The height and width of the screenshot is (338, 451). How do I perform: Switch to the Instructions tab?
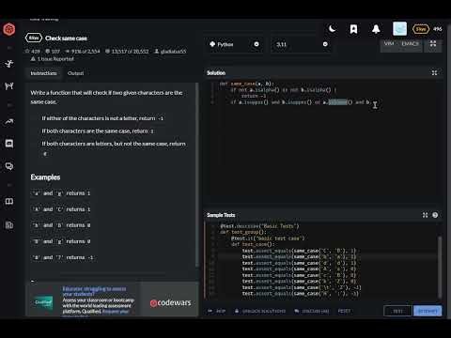click(43, 73)
